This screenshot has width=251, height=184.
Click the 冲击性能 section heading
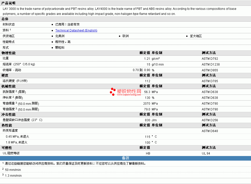(x=9, y=114)
